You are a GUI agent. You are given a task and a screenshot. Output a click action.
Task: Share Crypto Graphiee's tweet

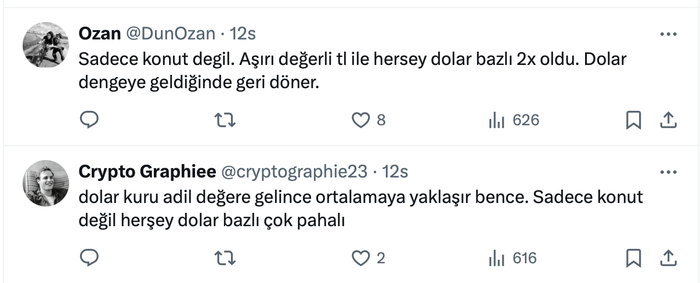click(668, 257)
